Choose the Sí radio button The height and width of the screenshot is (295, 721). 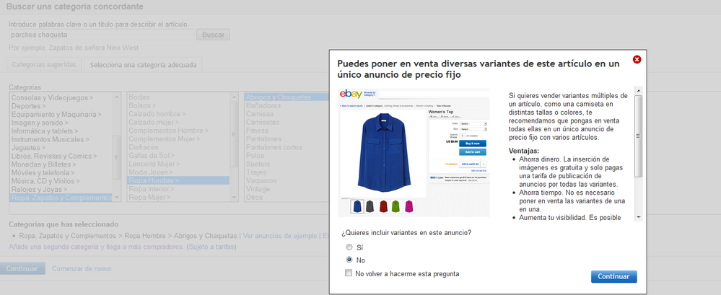point(350,247)
